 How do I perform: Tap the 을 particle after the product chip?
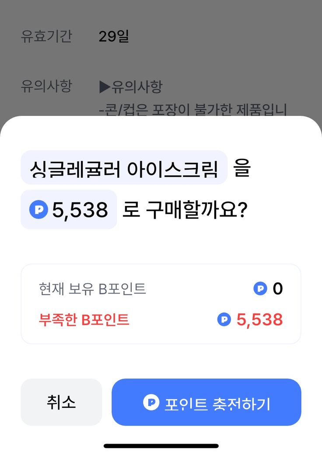(x=241, y=168)
